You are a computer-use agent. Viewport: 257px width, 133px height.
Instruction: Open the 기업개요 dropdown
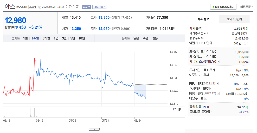pos(99,7)
